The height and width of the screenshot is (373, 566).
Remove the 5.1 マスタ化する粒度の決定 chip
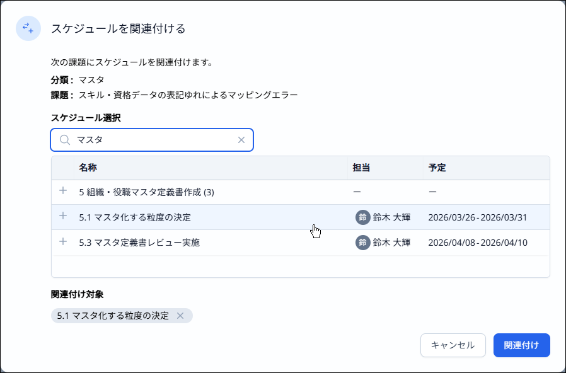coord(180,316)
